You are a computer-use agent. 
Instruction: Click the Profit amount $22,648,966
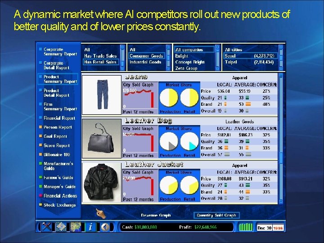point(205,227)
